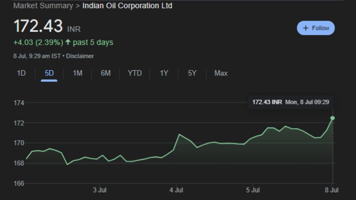Switch chart to 1Y range
The width and height of the screenshot is (356, 200).
tap(164, 73)
